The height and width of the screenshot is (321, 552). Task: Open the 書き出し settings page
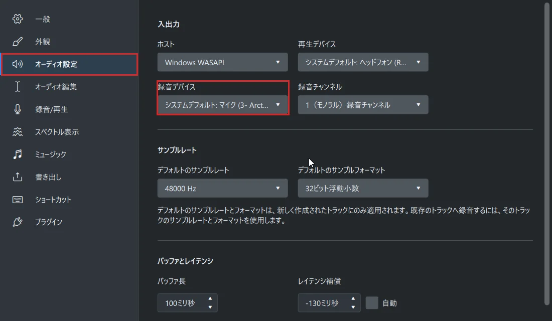tap(69, 177)
